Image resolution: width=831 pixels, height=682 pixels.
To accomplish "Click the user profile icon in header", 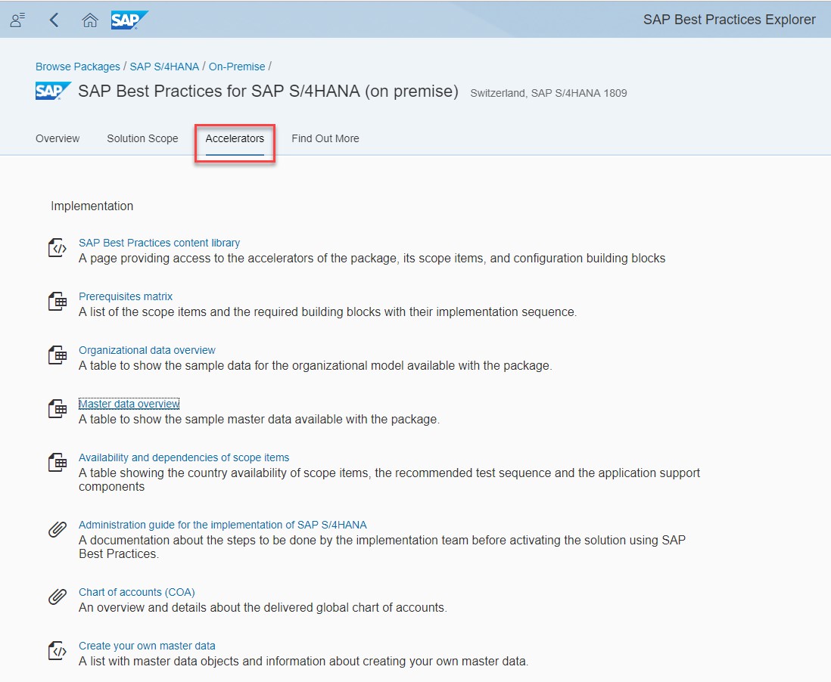I will coord(18,20).
